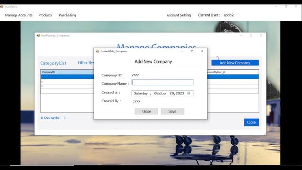
Task: Click the Company ID ???? value
Action: point(135,75)
